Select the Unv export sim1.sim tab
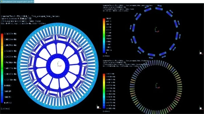Image resolution: width=204 pixels, height=114 pixels. (17, 1)
